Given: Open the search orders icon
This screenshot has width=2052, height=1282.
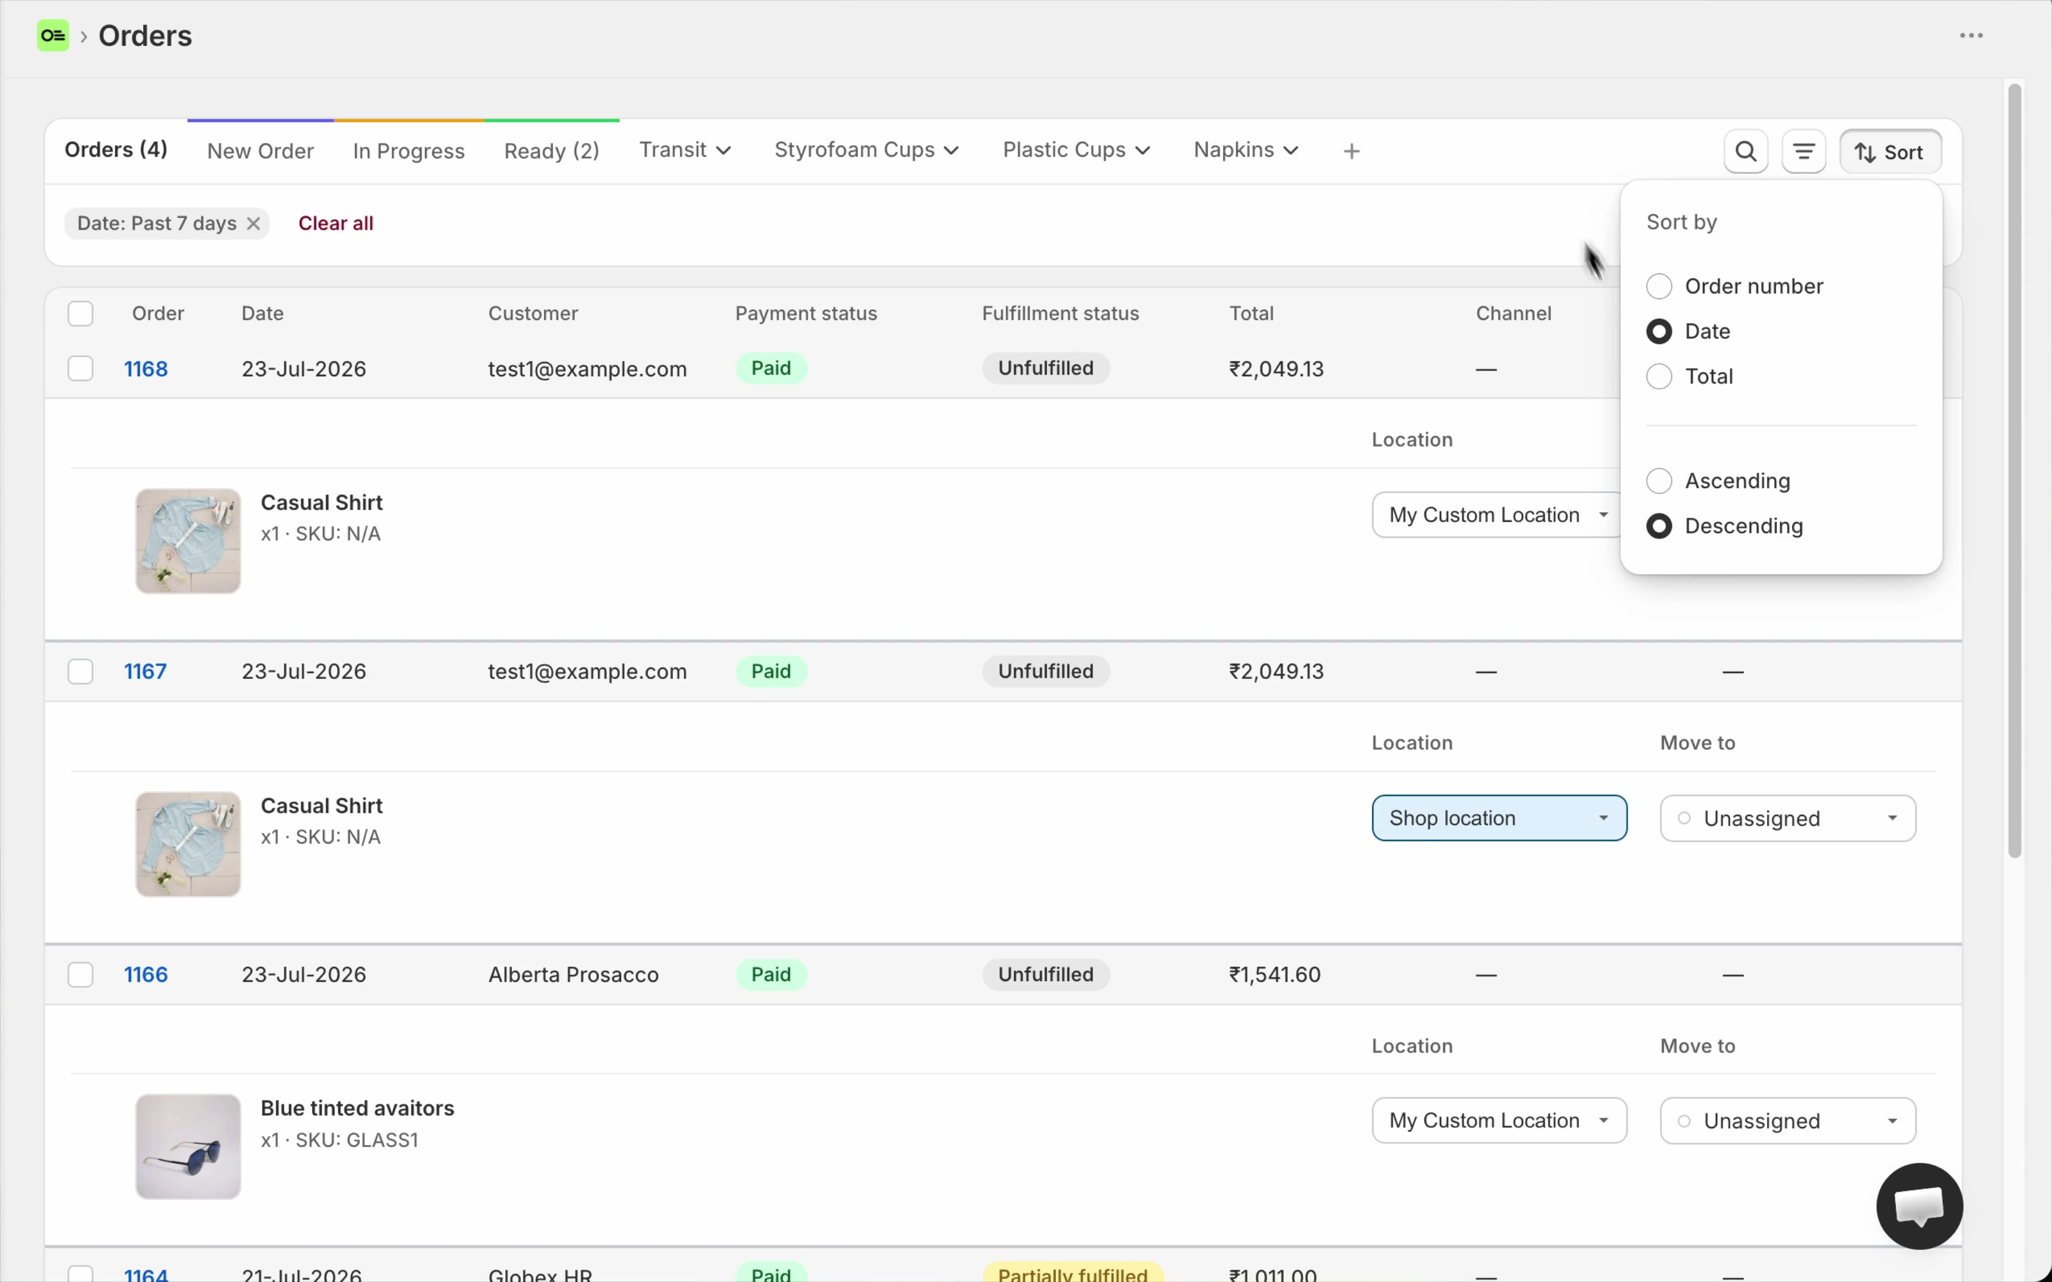Looking at the screenshot, I should point(1745,152).
